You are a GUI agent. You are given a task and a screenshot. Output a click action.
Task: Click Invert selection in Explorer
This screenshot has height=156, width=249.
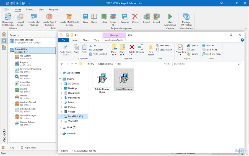point(211,54)
